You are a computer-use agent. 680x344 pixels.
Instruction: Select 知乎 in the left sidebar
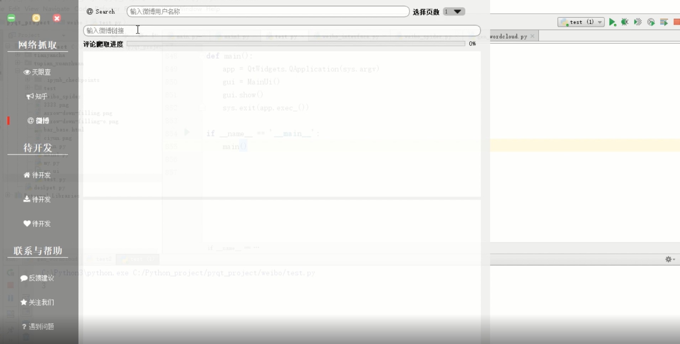37,96
